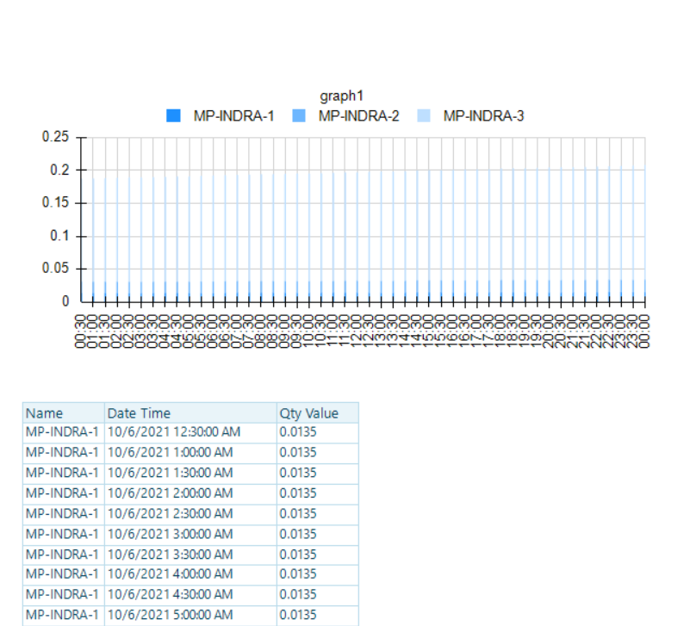Click the graph1 chart title
The height and width of the screenshot is (626, 696).
[x=341, y=96]
